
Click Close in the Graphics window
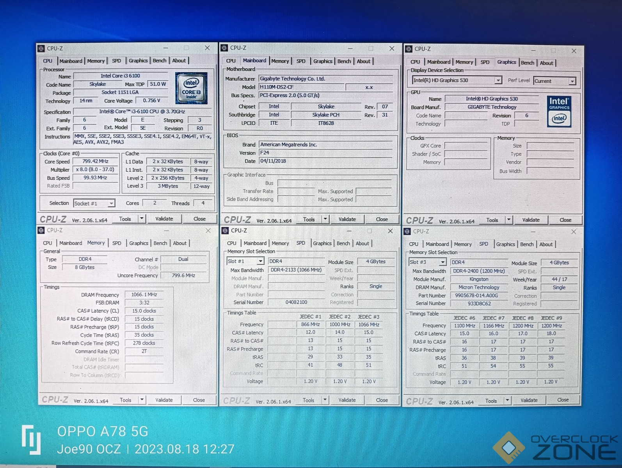[565, 220]
